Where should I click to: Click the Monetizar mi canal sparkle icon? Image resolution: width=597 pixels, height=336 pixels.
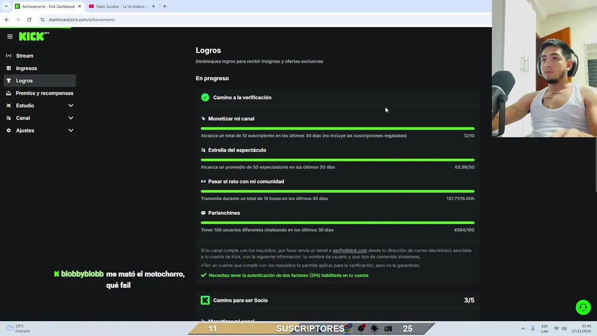203,119
